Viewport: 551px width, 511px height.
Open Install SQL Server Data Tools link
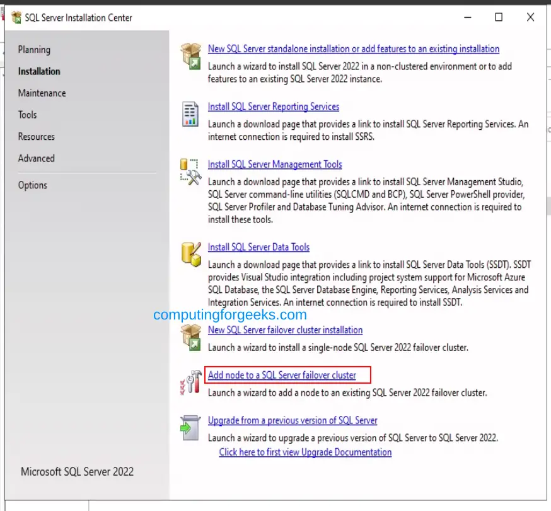258,247
